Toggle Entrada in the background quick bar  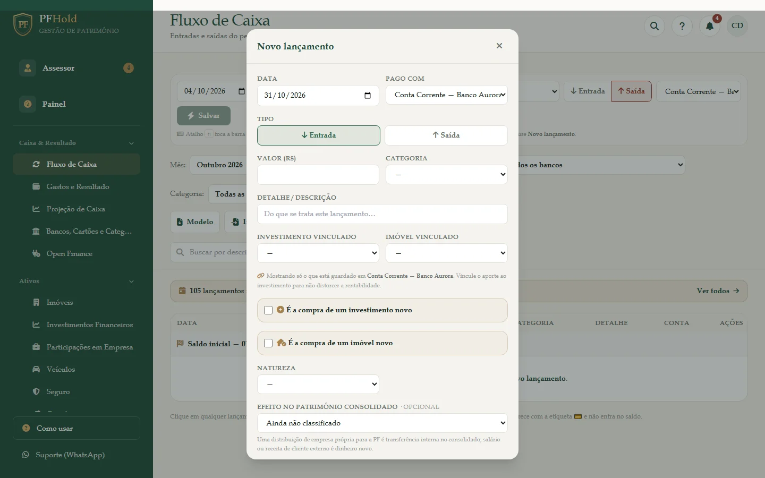pos(588,91)
